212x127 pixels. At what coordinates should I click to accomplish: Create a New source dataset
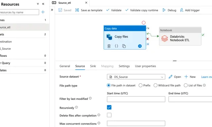click(190, 77)
